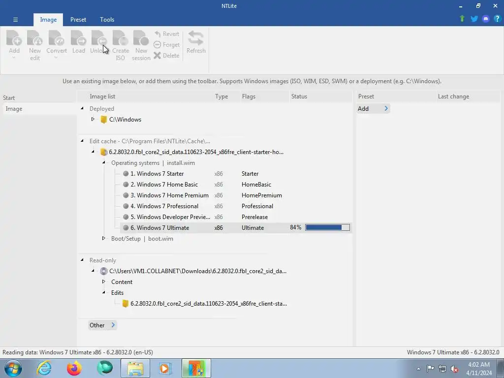Open Windows Media Player taskbar icon
Screen dimensions: 504x378
tap(165, 368)
